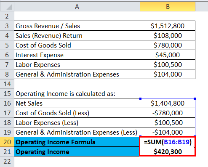
Task: Select row 3 header
Action: pyautogui.click(x=7, y=26)
